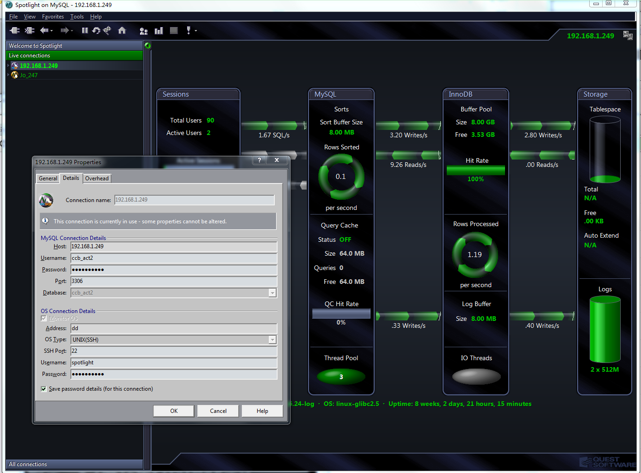Toggle the Monitor OS checkbox

pos(43,319)
